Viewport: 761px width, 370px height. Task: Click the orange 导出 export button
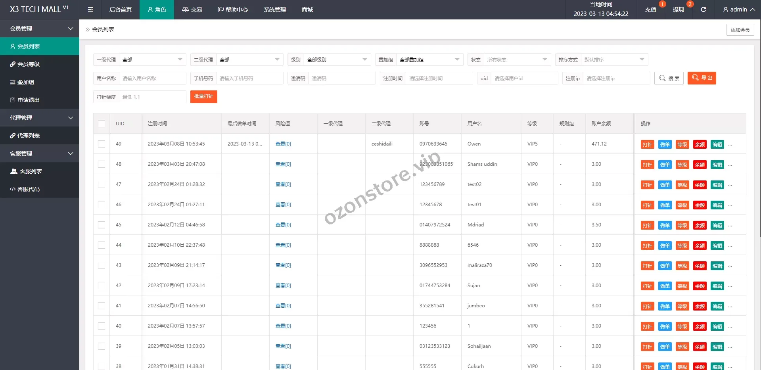click(x=702, y=78)
